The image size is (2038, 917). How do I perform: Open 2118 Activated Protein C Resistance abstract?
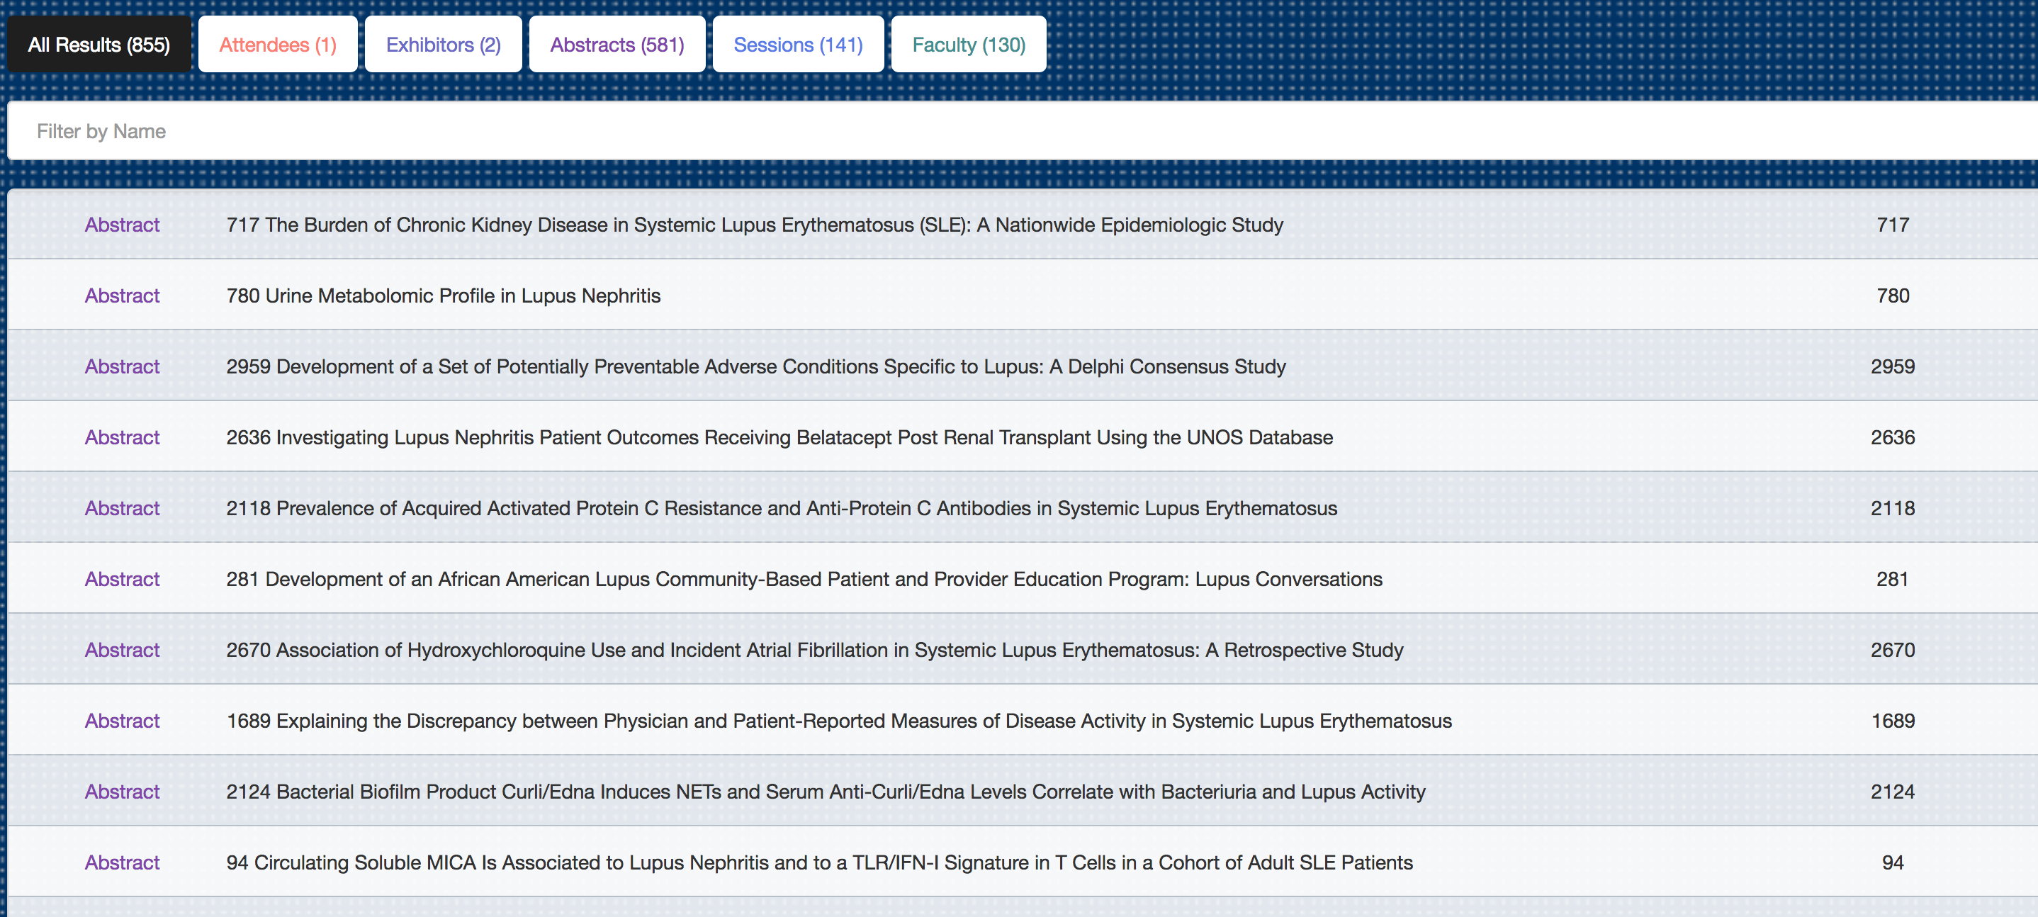(781, 508)
